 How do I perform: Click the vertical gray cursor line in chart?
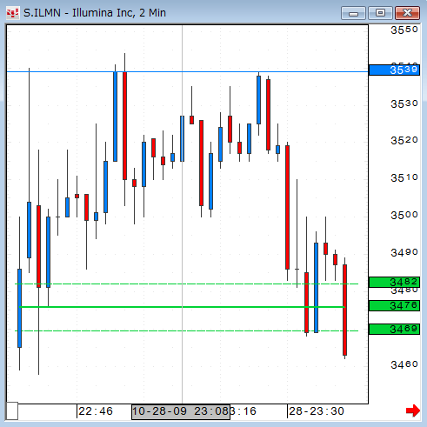click(x=182, y=214)
